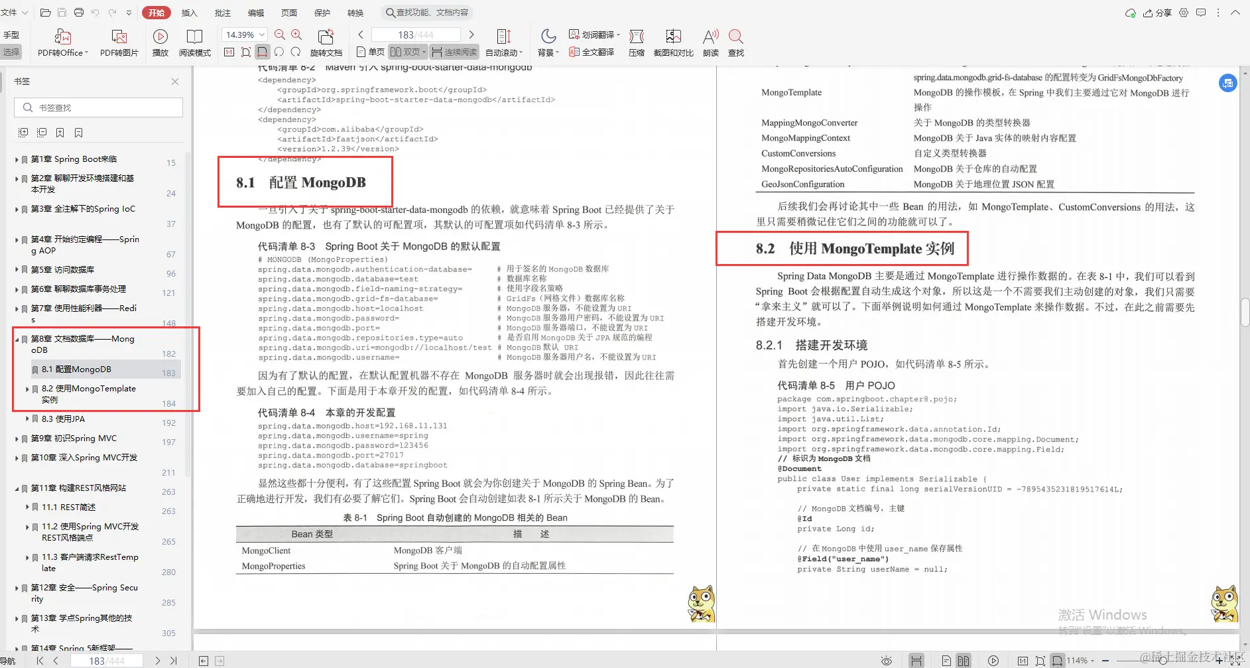Enable 连续阅读 continuous reading mode
The width and height of the screenshot is (1250, 668).
click(454, 51)
